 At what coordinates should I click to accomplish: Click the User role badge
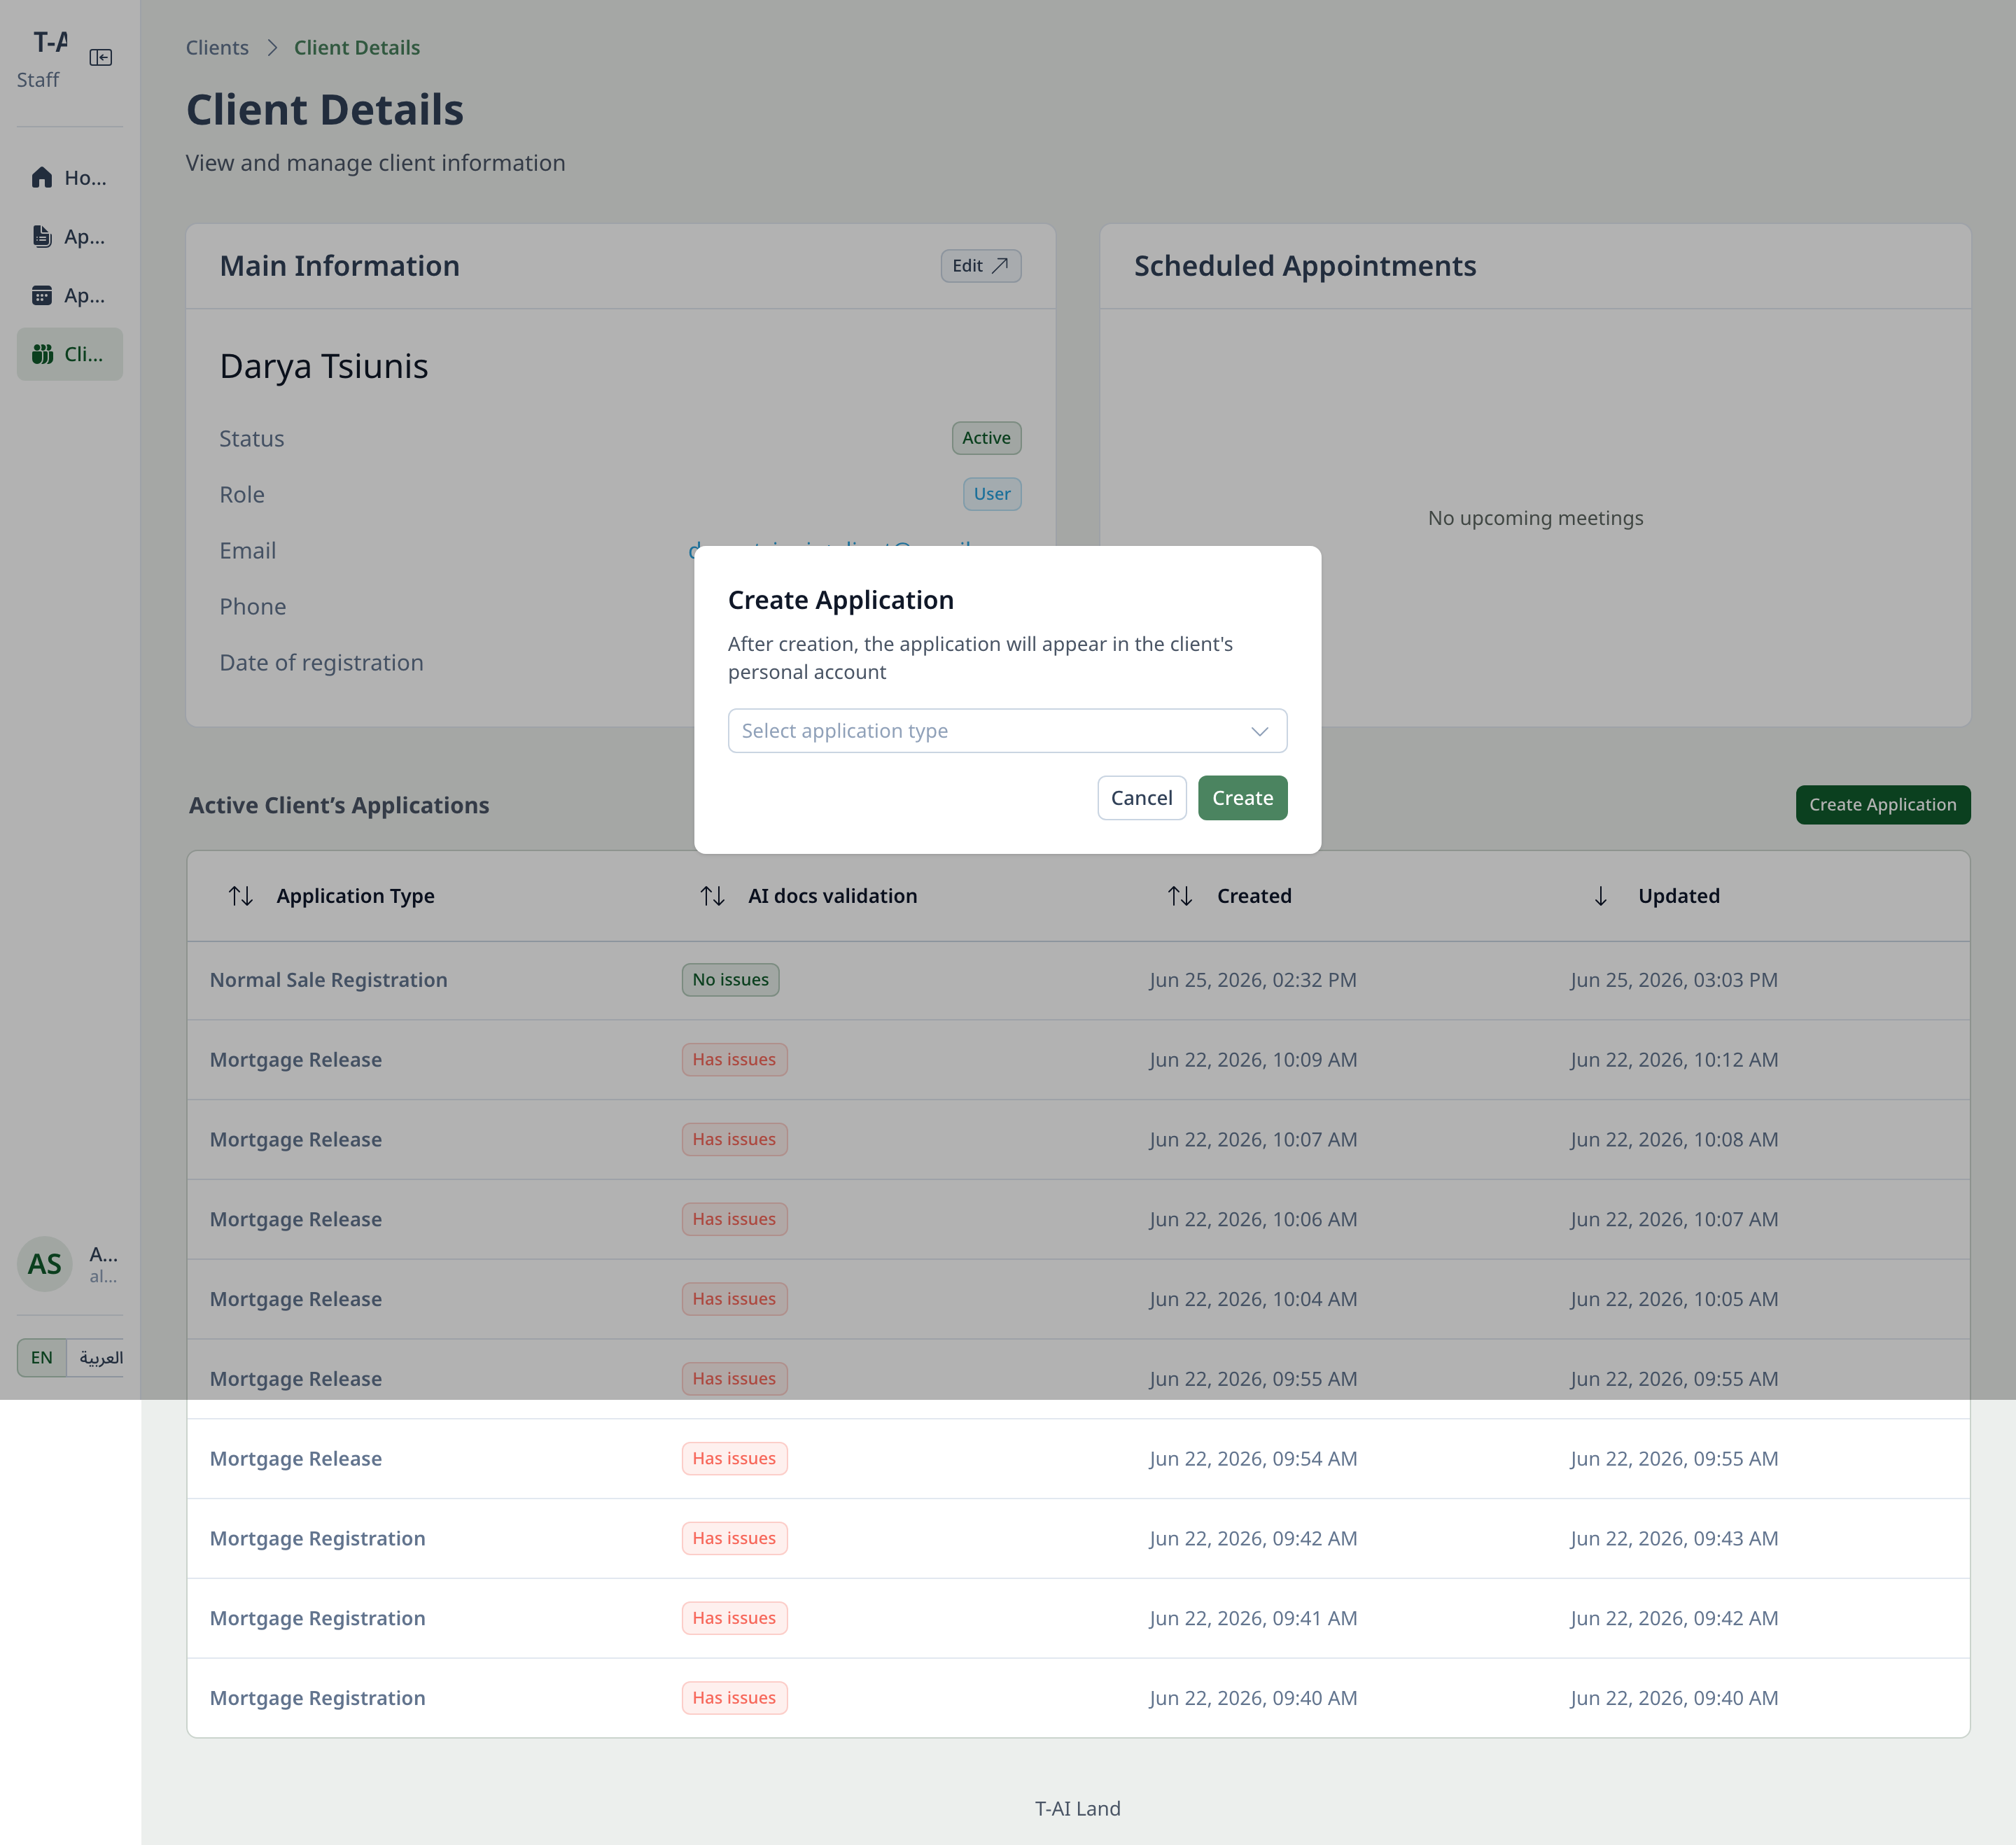coord(992,494)
